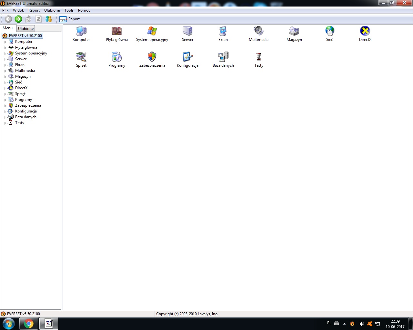Open the Plik menu

coord(5,10)
